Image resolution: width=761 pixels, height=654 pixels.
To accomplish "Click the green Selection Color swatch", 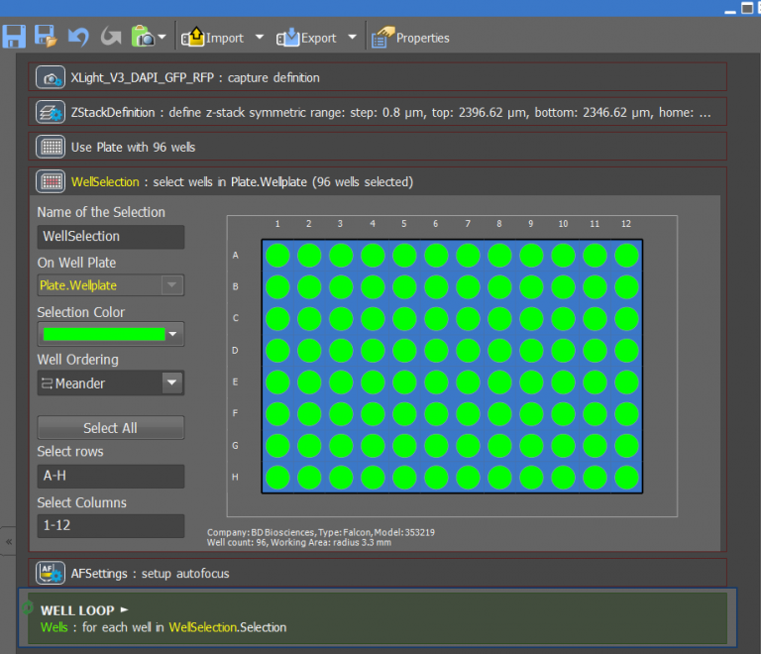I will [103, 334].
